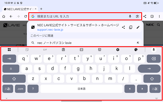This screenshot has width=163, height=102.
Task: Tap the a key
Action: coord(27,69)
